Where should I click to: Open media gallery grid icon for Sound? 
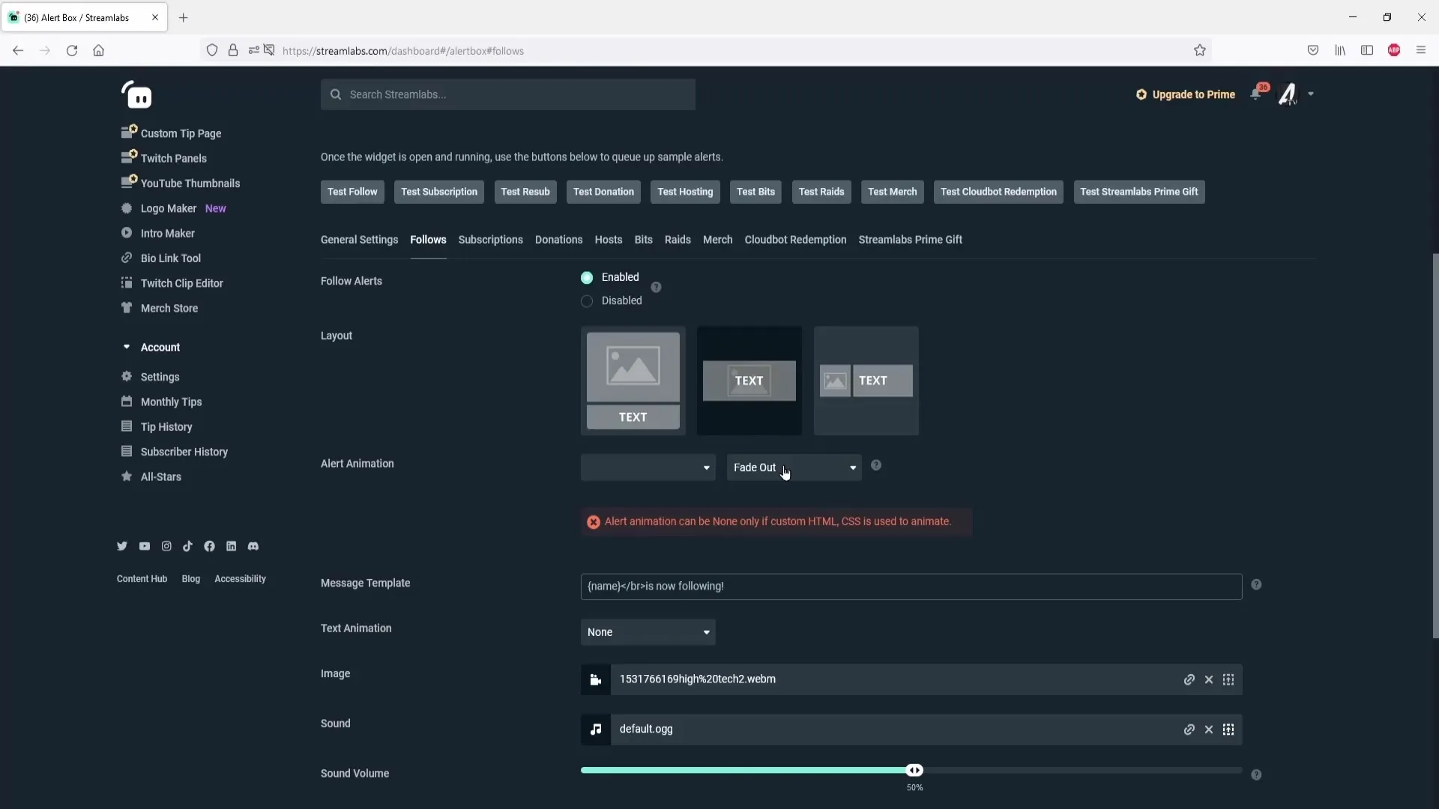pyautogui.click(x=1228, y=730)
